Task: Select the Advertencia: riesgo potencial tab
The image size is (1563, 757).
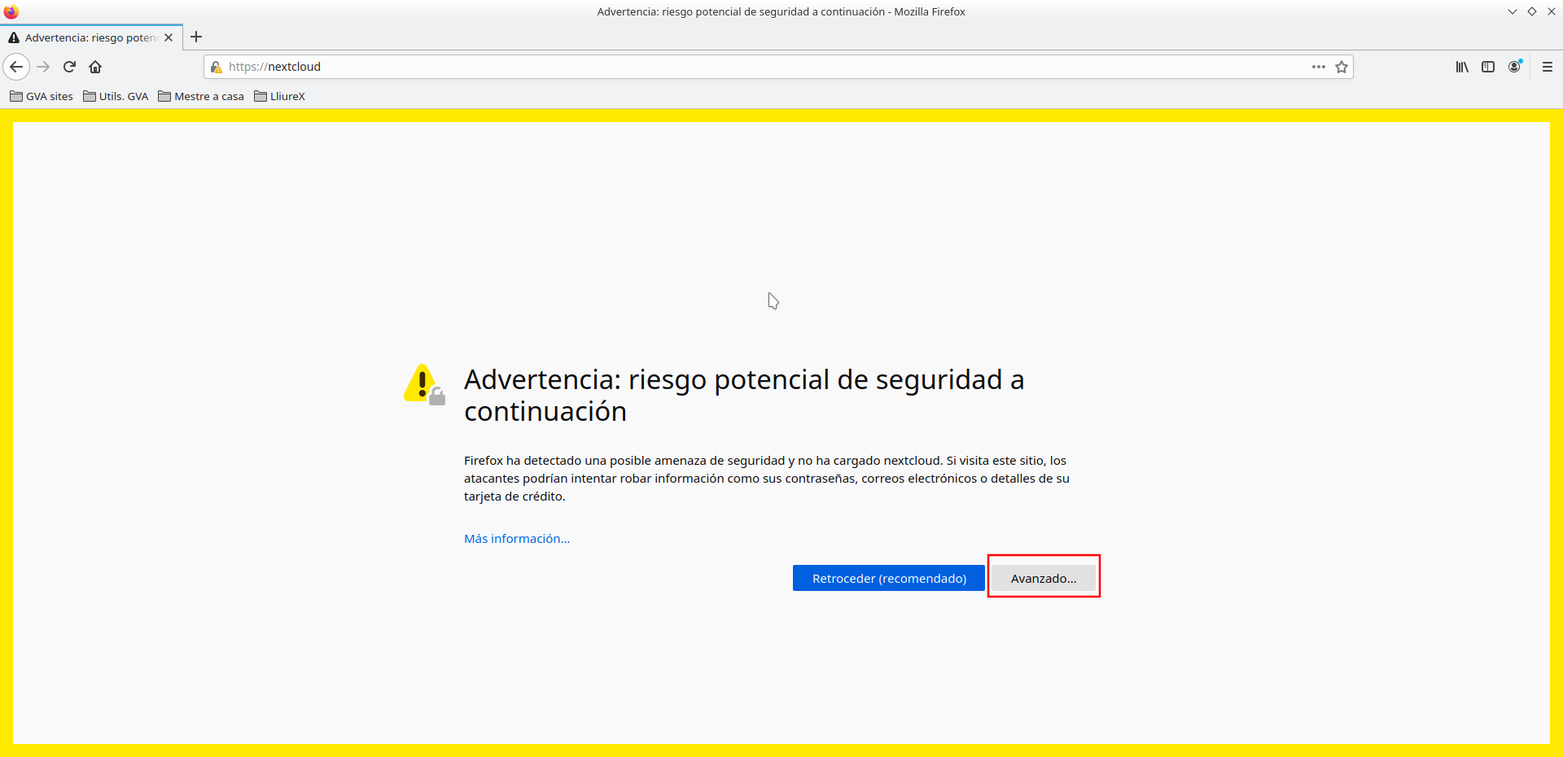Action: click(x=85, y=37)
